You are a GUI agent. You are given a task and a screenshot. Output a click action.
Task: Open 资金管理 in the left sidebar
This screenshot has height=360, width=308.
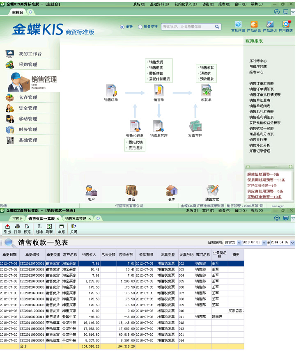pos(28,108)
